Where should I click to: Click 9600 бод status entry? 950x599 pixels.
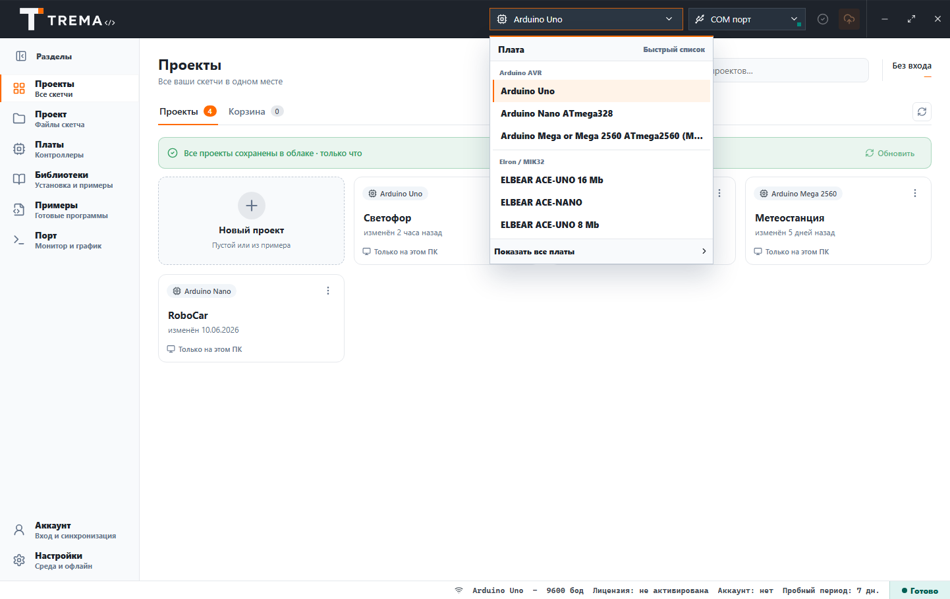coord(565,590)
